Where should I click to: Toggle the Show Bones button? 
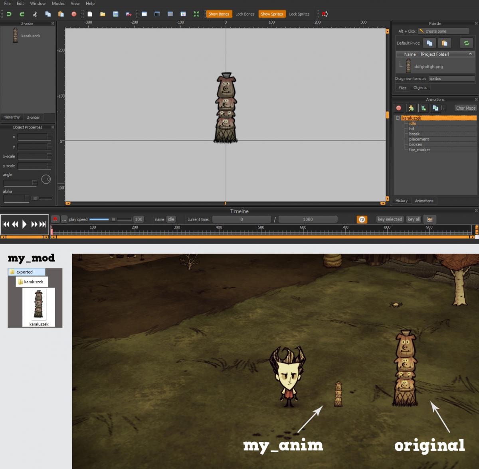click(x=219, y=14)
